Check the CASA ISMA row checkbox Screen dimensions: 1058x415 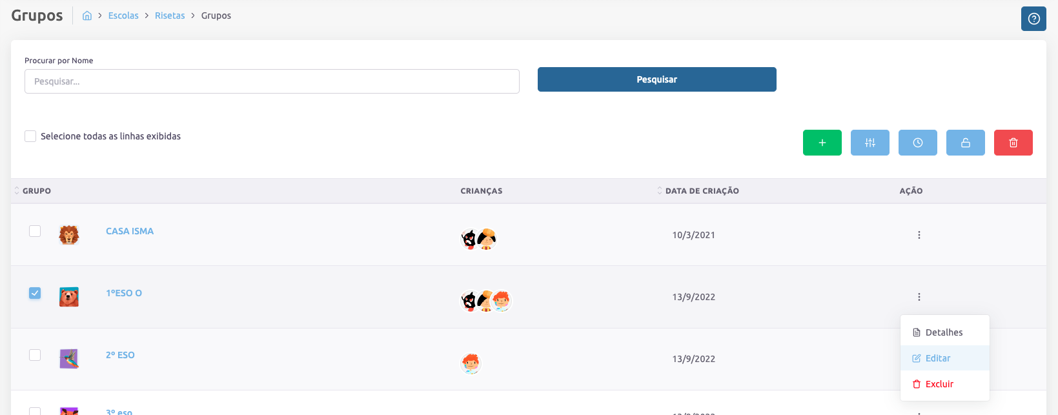coord(35,231)
